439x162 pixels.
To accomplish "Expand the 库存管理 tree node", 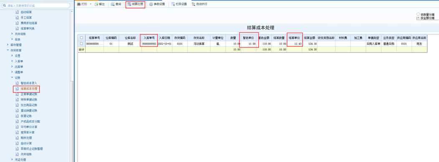I will pos(8,45).
